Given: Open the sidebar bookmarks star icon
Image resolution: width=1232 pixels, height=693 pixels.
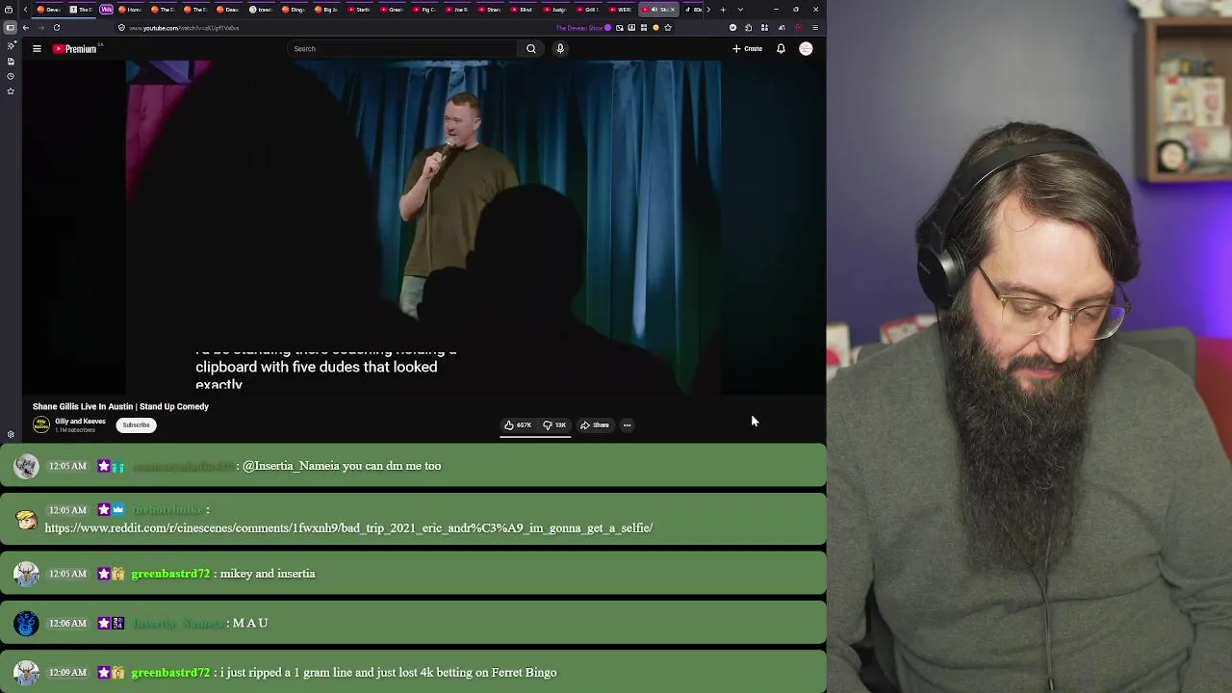Looking at the screenshot, I should point(11,91).
